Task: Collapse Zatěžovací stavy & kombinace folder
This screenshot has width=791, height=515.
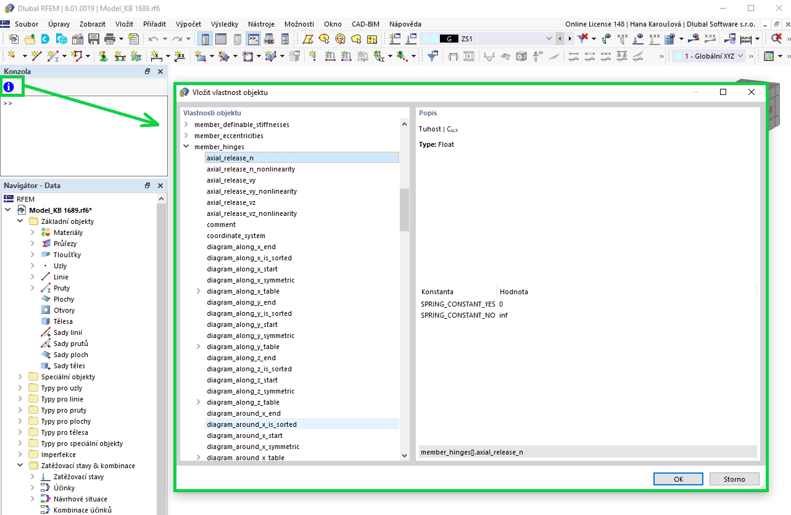Action: (21, 466)
